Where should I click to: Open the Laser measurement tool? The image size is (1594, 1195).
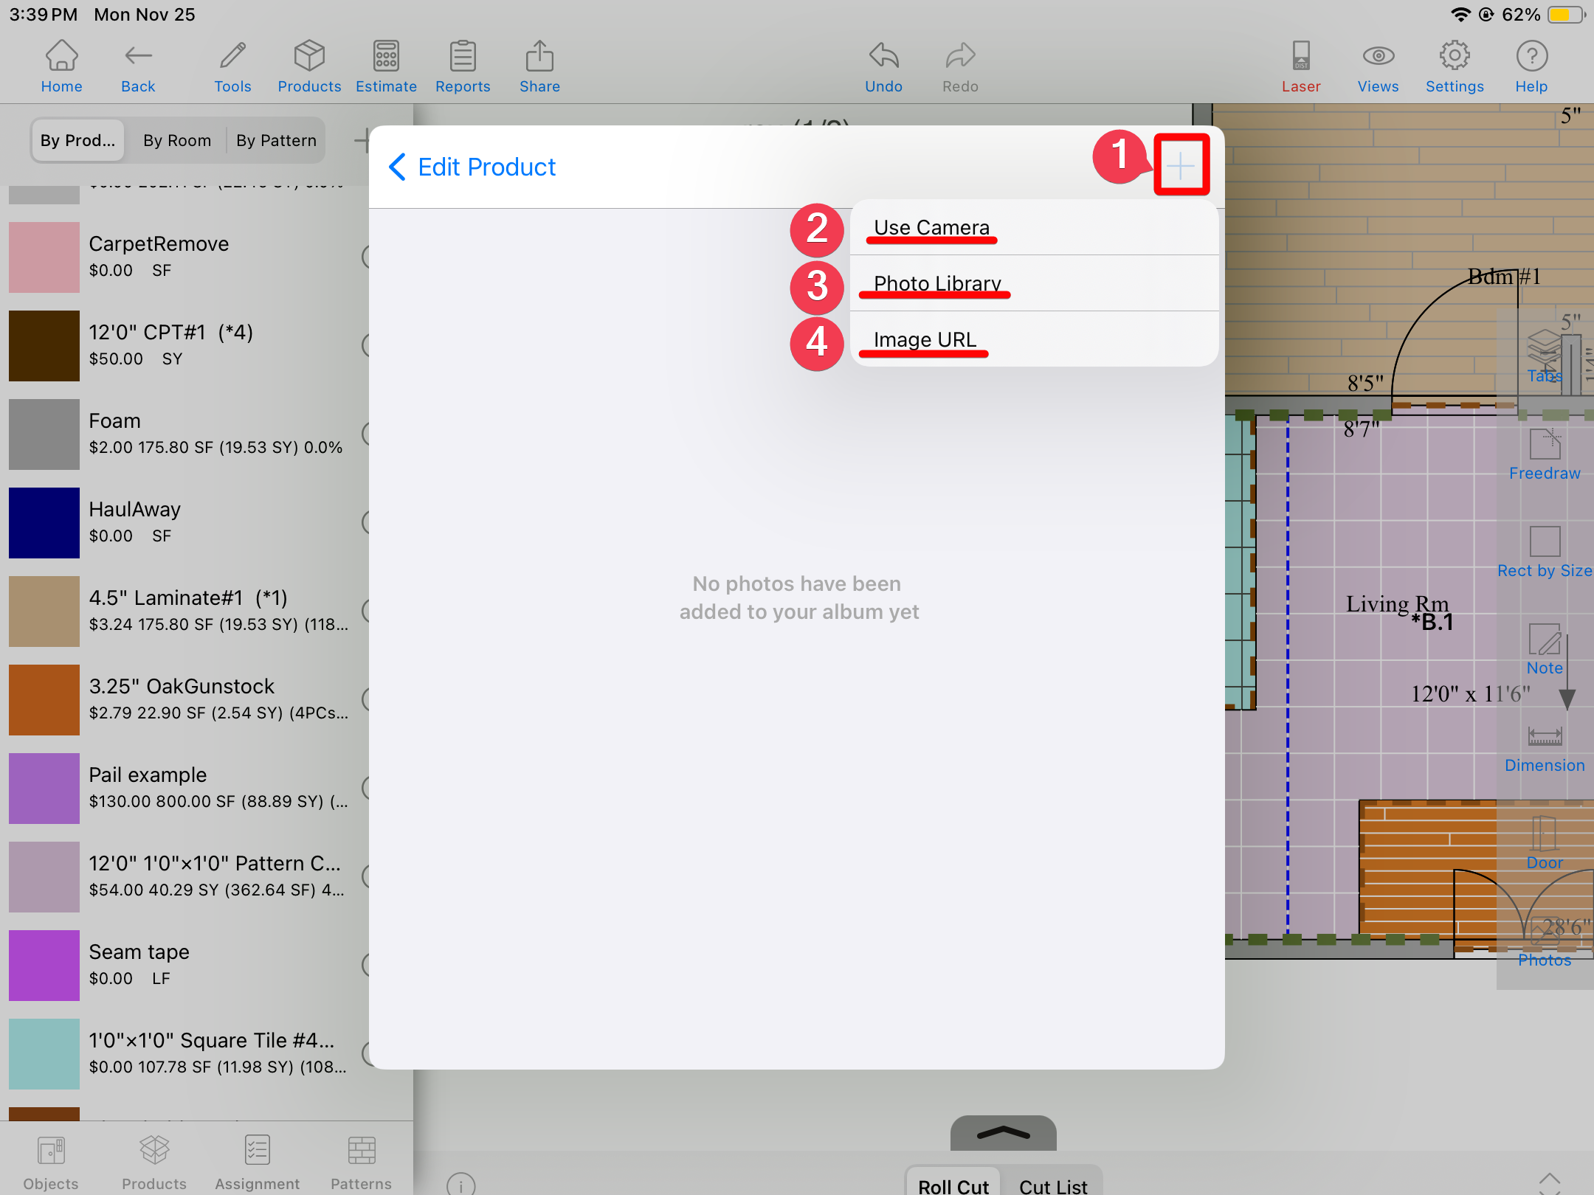(1300, 66)
